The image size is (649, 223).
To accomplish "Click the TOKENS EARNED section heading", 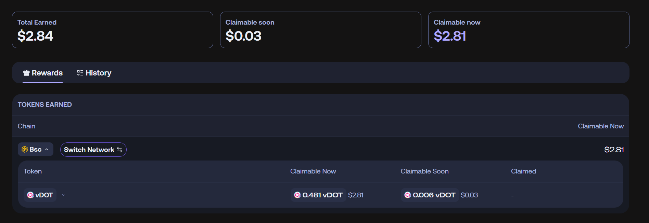I will (45, 104).
